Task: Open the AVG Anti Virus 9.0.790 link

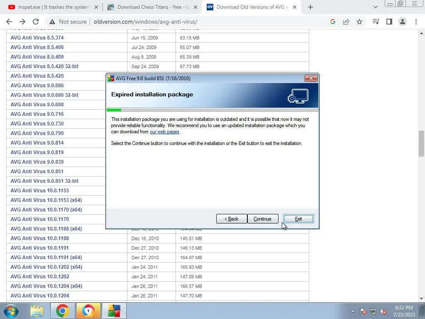Action: point(37,133)
